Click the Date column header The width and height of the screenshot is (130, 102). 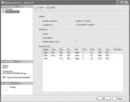tap(93, 49)
